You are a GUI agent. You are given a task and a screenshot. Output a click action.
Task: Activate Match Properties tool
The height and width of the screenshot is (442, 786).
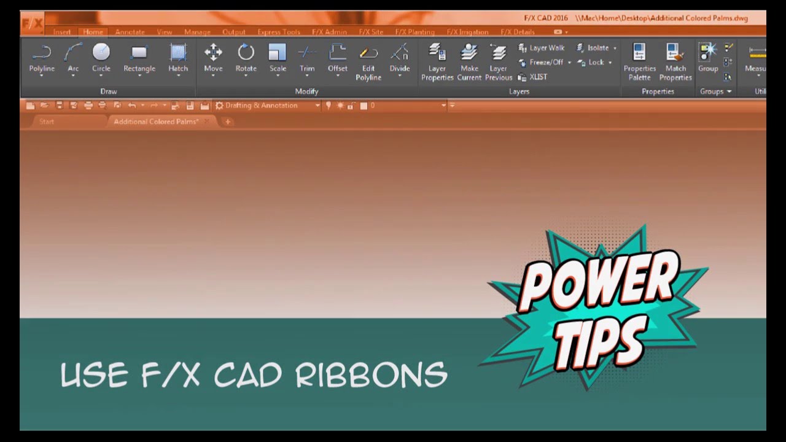pyautogui.click(x=675, y=62)
